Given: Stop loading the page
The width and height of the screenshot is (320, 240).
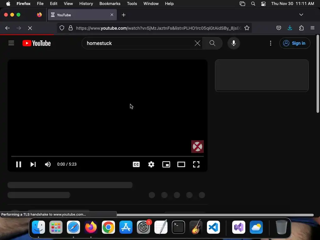Looking at the screenshot, I should click(x=30, y=28).
